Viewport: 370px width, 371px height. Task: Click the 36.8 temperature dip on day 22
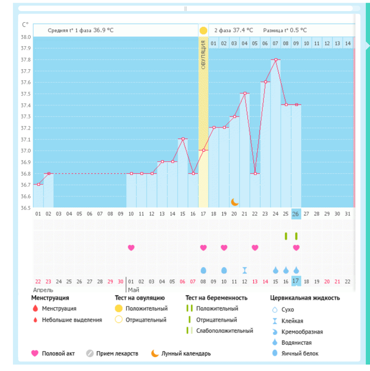pos(255,173)
